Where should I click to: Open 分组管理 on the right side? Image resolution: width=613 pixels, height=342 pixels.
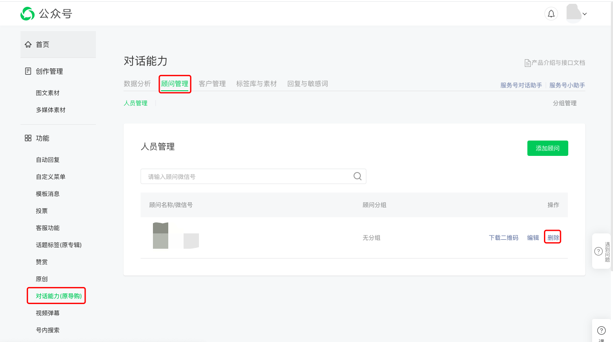point(564,103)
